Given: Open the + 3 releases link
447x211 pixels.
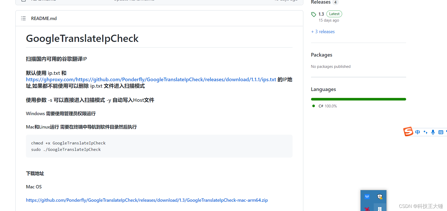Looking at the screenshot, I should [323, 32].
